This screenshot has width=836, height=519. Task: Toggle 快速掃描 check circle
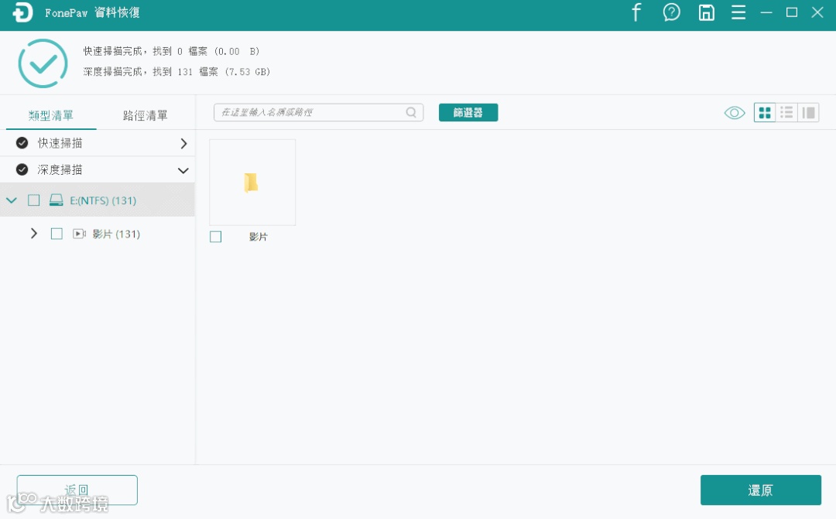(x=22, y=143)
